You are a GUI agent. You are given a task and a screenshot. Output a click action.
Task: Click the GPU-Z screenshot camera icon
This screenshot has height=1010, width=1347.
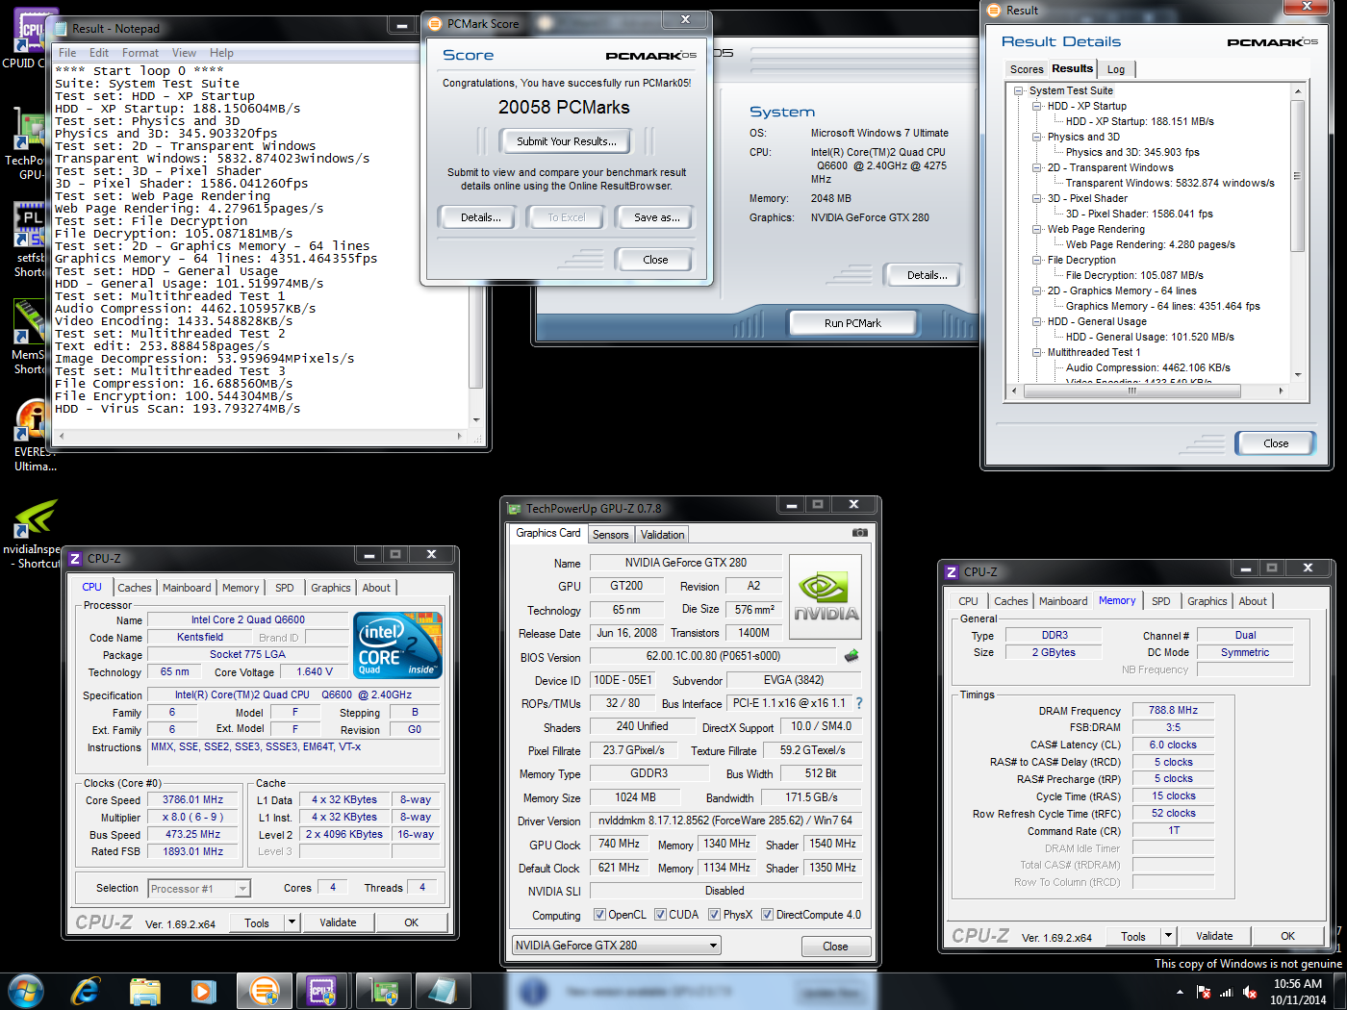pyautogui.click(x=860, y=532)
